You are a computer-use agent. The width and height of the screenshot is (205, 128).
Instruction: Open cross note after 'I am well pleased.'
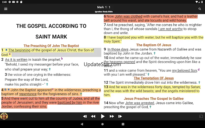[148, 74]
